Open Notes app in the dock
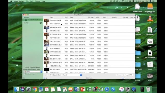This screenshot has height=93, width=165. (x=53, y=89)
